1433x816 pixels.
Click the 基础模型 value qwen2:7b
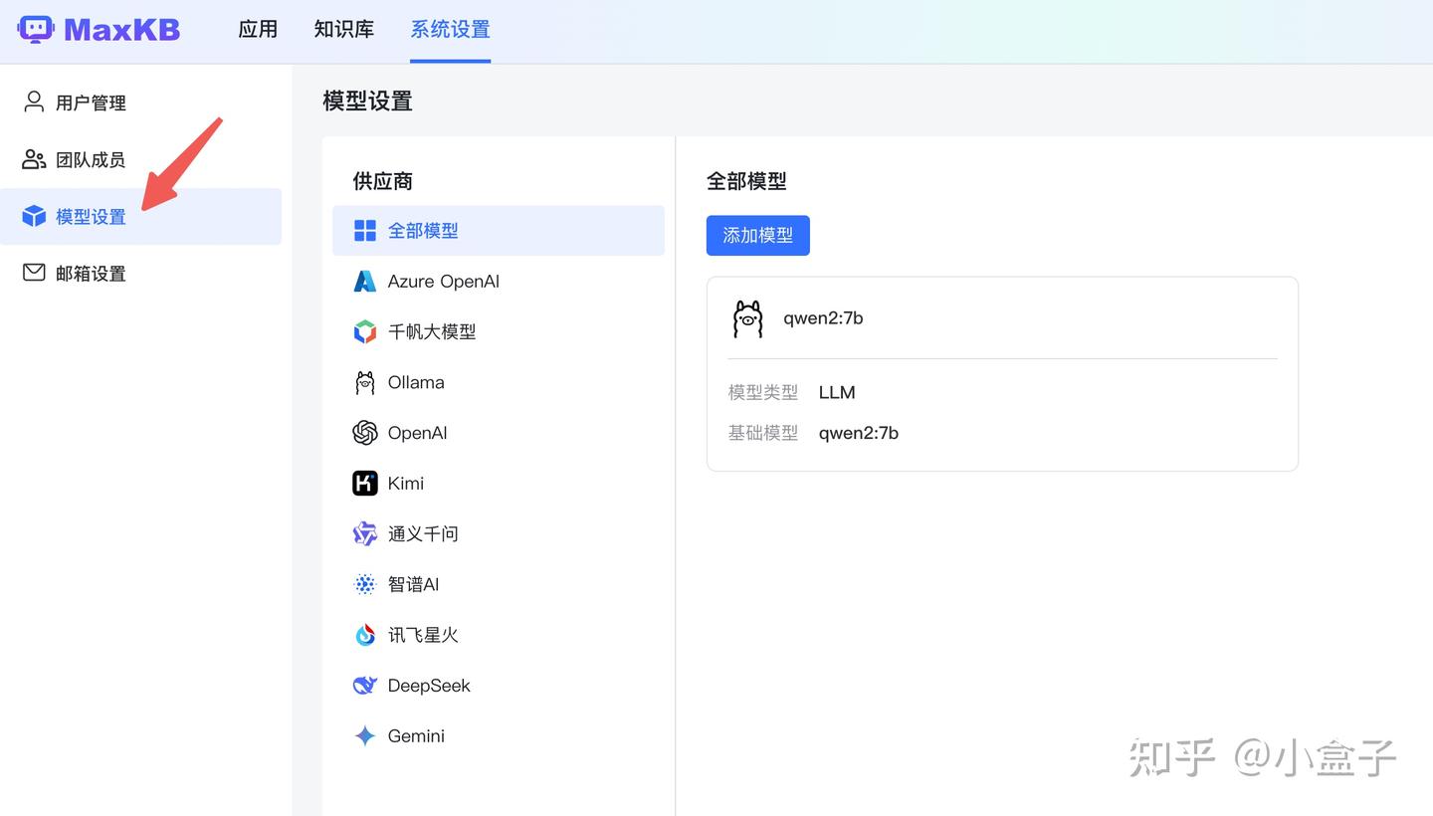(859, 433)
